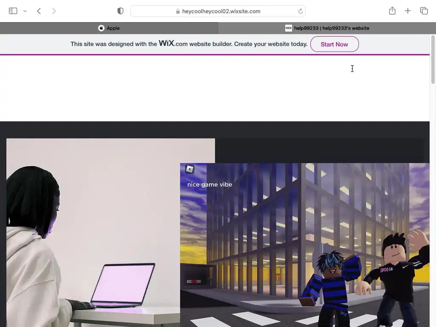Click the address bar showing heycoolheycool02.wixsite.com

tap(218, 11)
